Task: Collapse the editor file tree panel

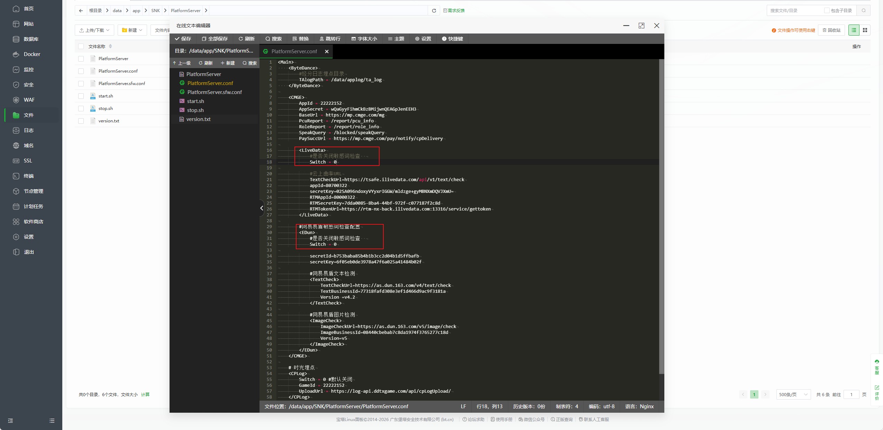Action: 262,208
